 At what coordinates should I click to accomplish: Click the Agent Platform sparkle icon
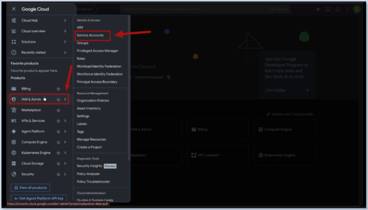click(14, 132)
